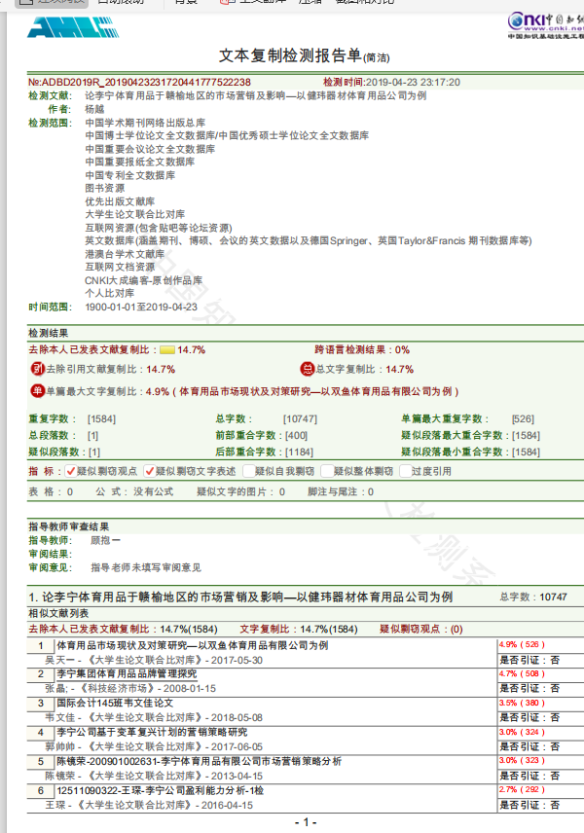Open source 6 王琛 李宁公司盈利能力分析
The image size is (584, 833).
point(160,790)
